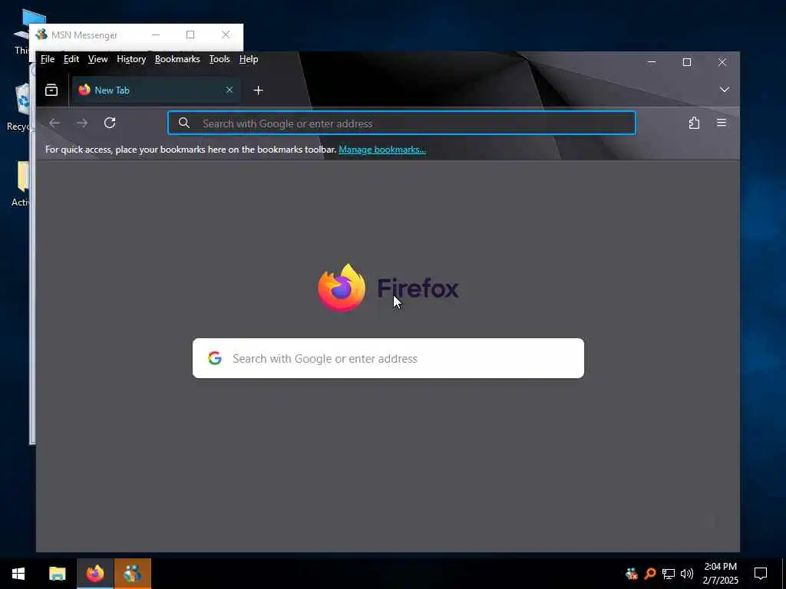Click the MSN Messenger system tray icon
This screenshot has width=786, height=589.
[632, 574]
